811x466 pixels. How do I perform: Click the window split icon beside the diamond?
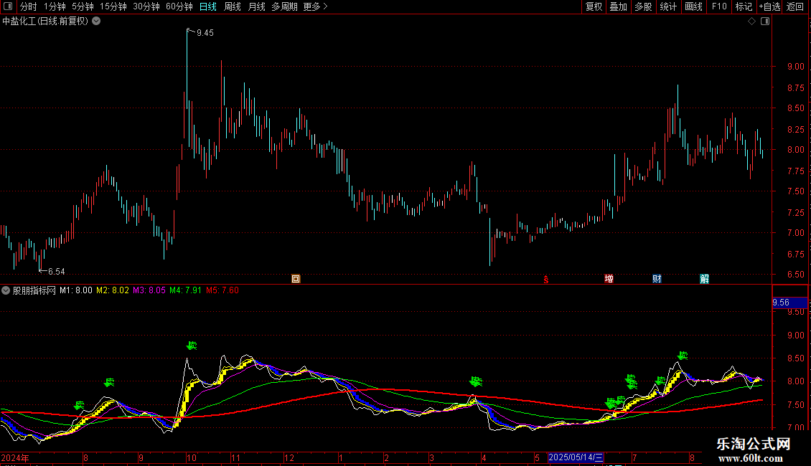click(x=766, y=22)
